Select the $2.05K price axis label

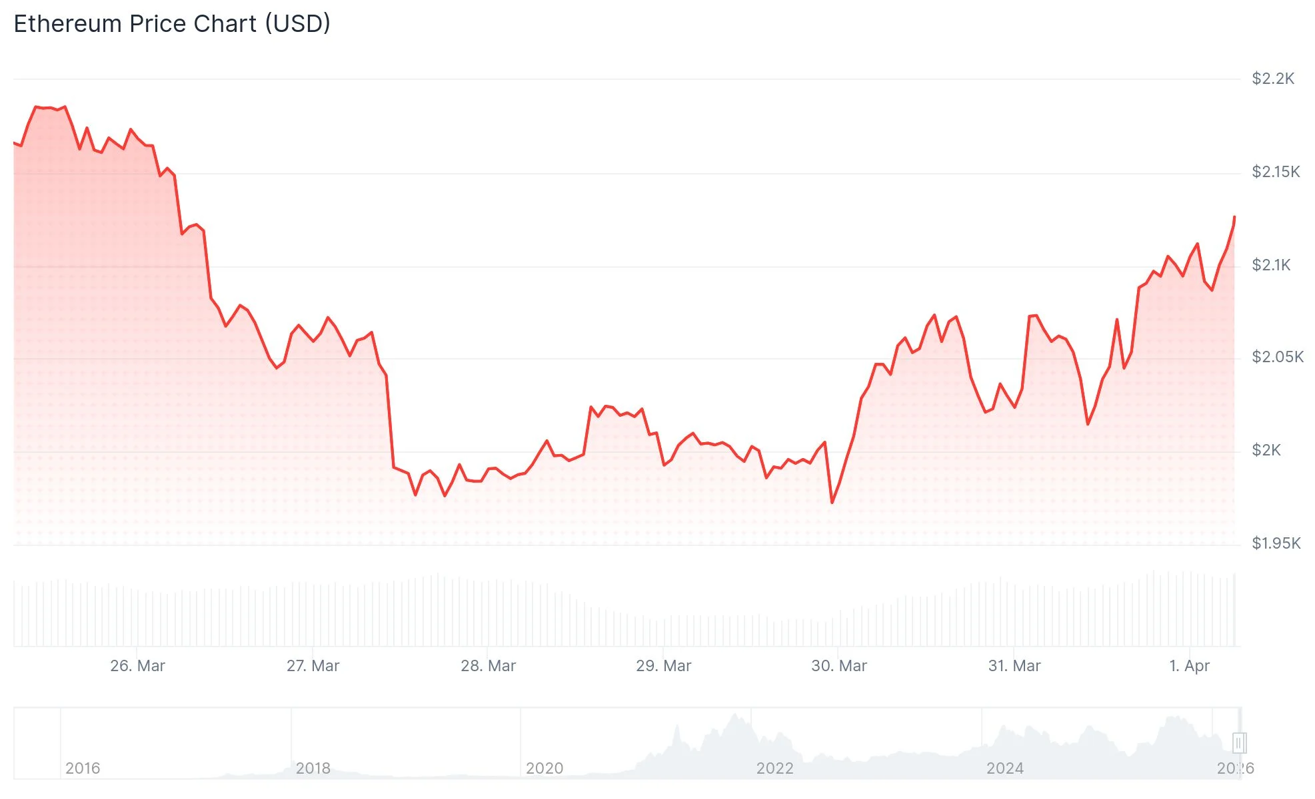(x=1278, y=357)
